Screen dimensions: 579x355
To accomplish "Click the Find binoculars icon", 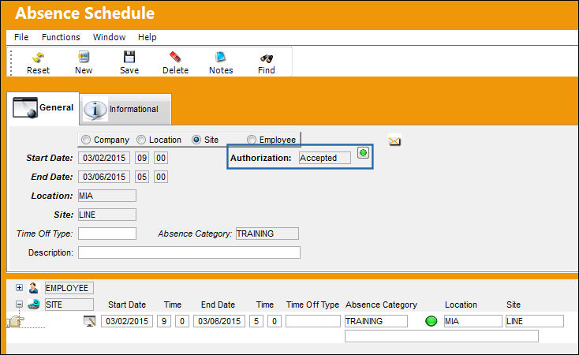I will coord(267,58).
